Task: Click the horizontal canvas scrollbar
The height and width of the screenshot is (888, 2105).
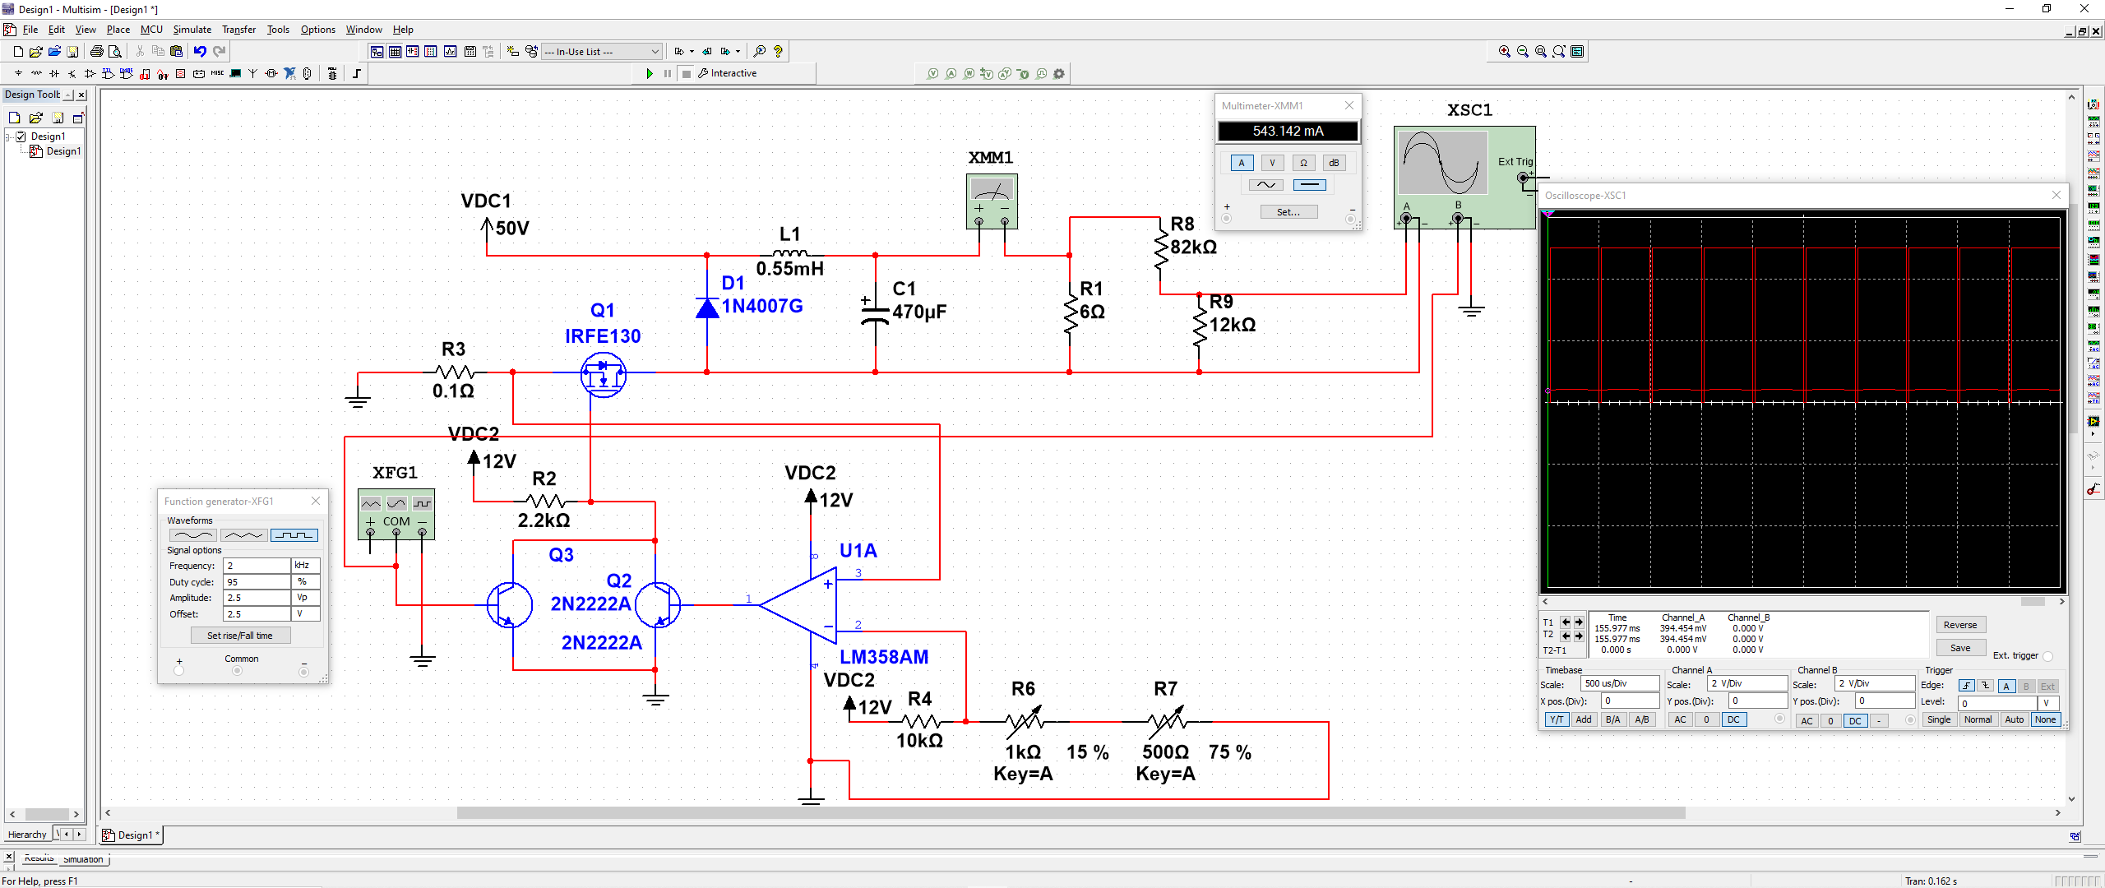Action: [1069, 813]
